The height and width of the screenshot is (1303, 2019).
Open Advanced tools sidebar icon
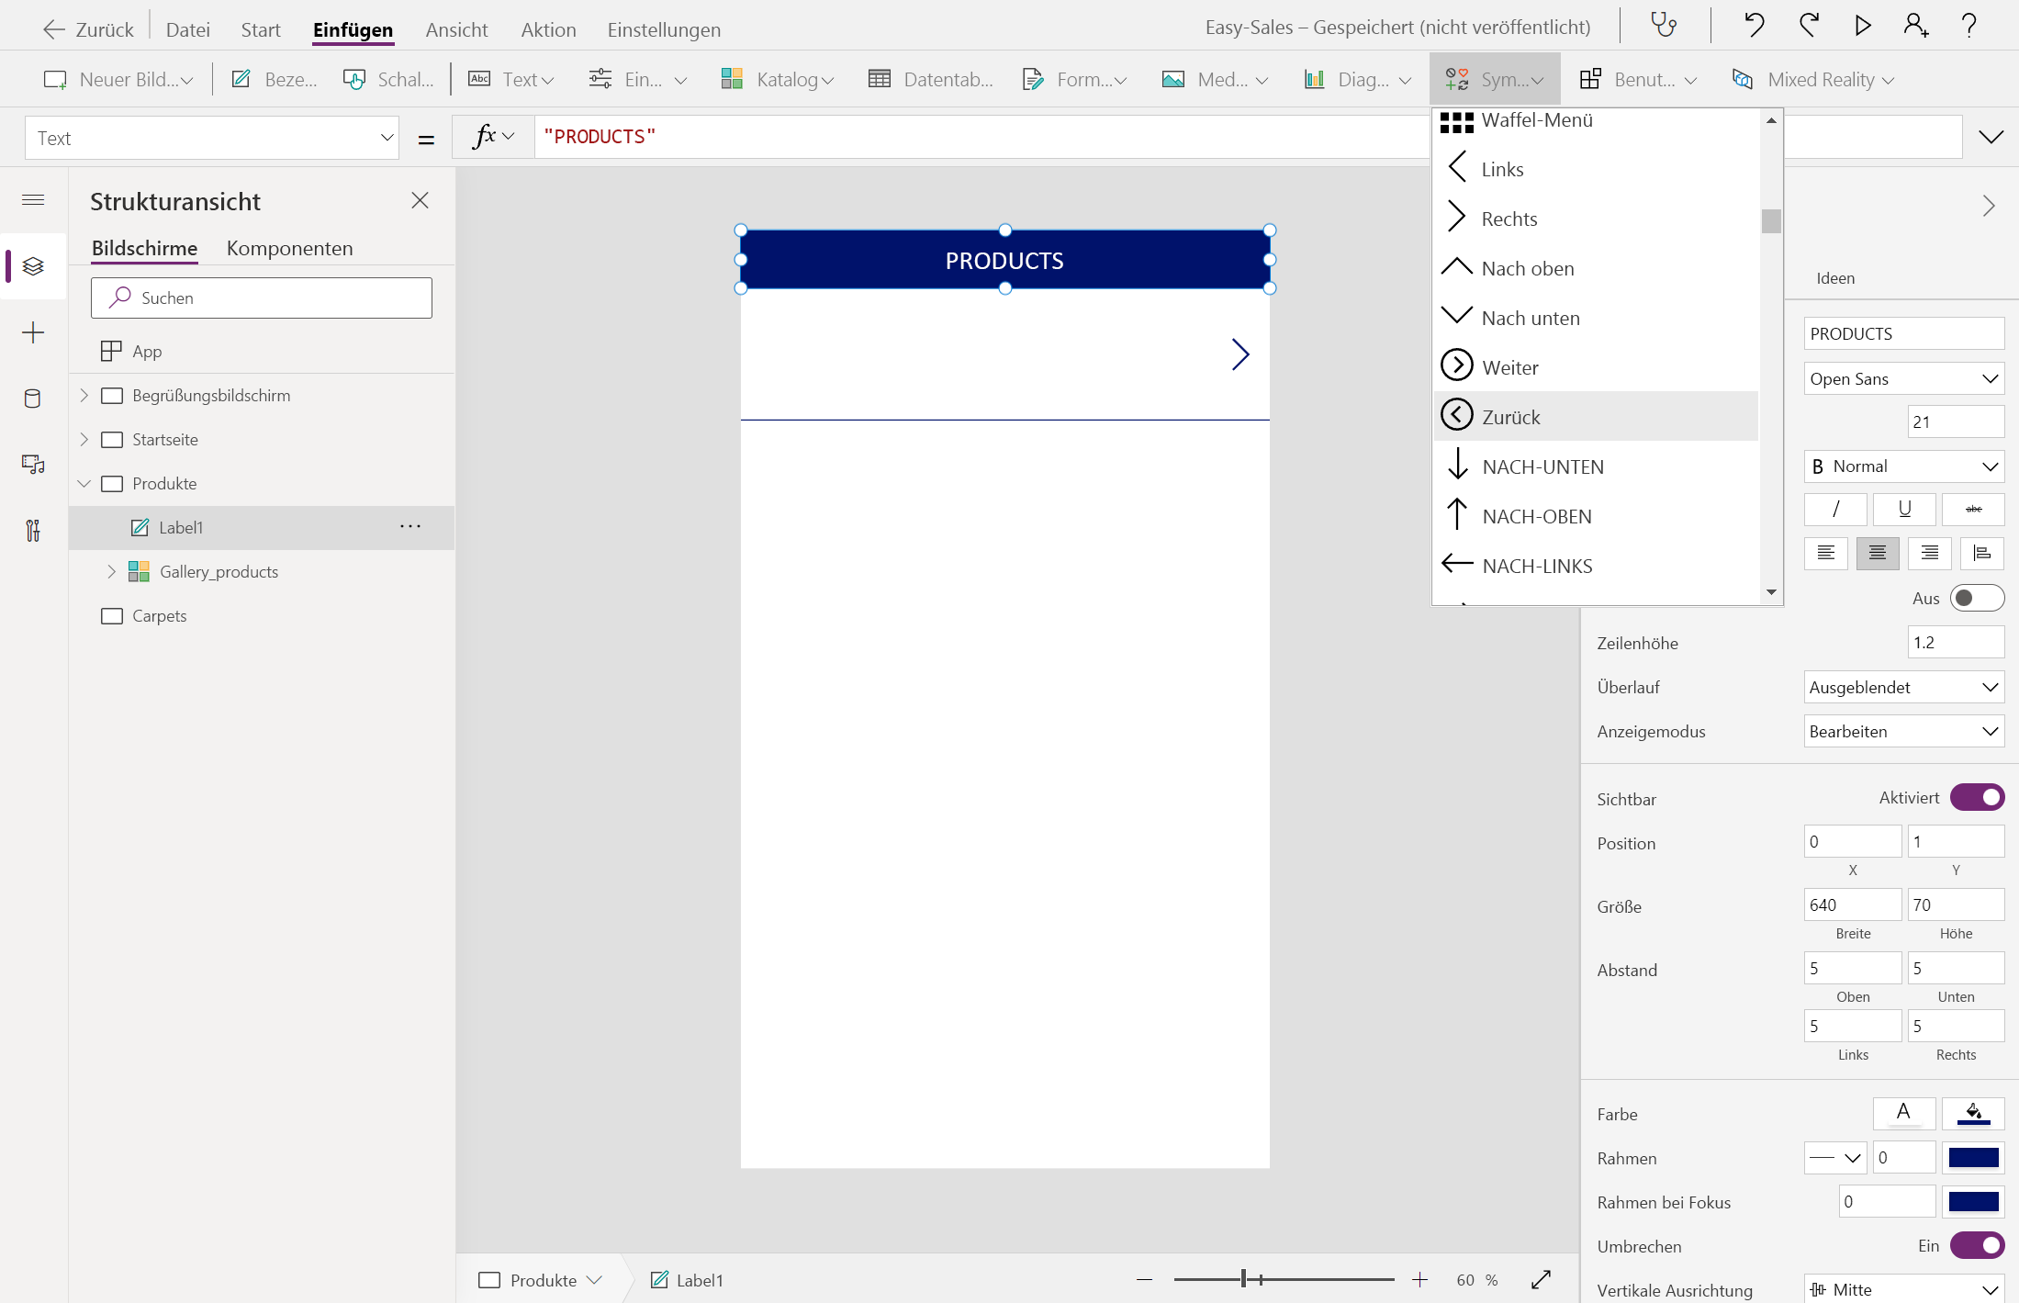click(x=33, y=531)
